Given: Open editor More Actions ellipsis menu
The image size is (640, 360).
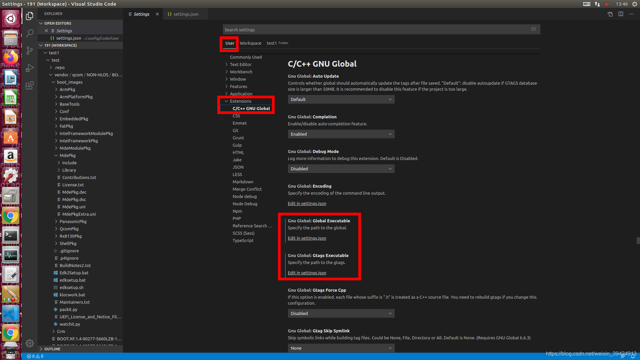Looking at the screenshot, I should (631, 14).
